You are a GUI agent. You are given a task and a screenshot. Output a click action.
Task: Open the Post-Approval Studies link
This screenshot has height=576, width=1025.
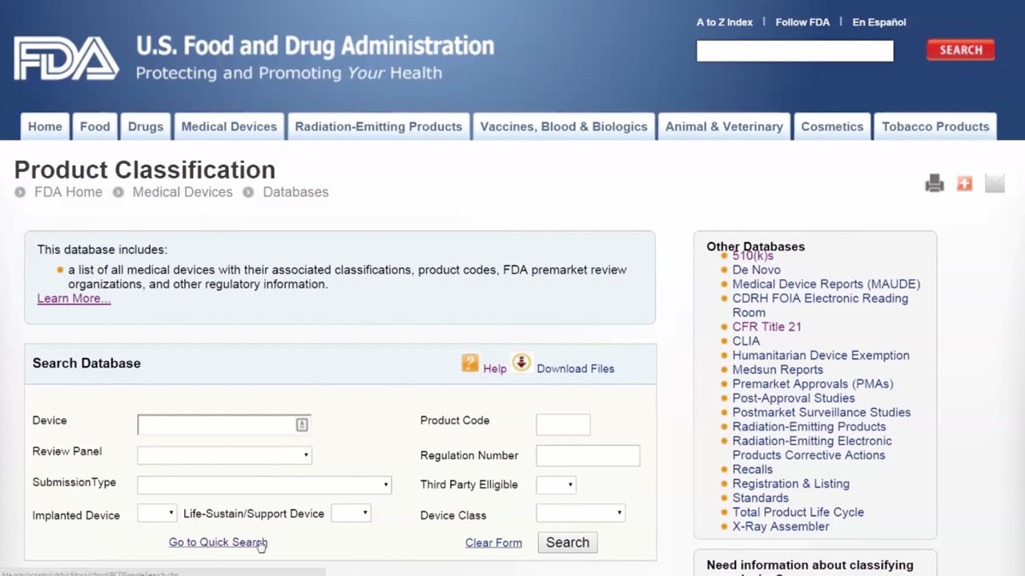794,398
